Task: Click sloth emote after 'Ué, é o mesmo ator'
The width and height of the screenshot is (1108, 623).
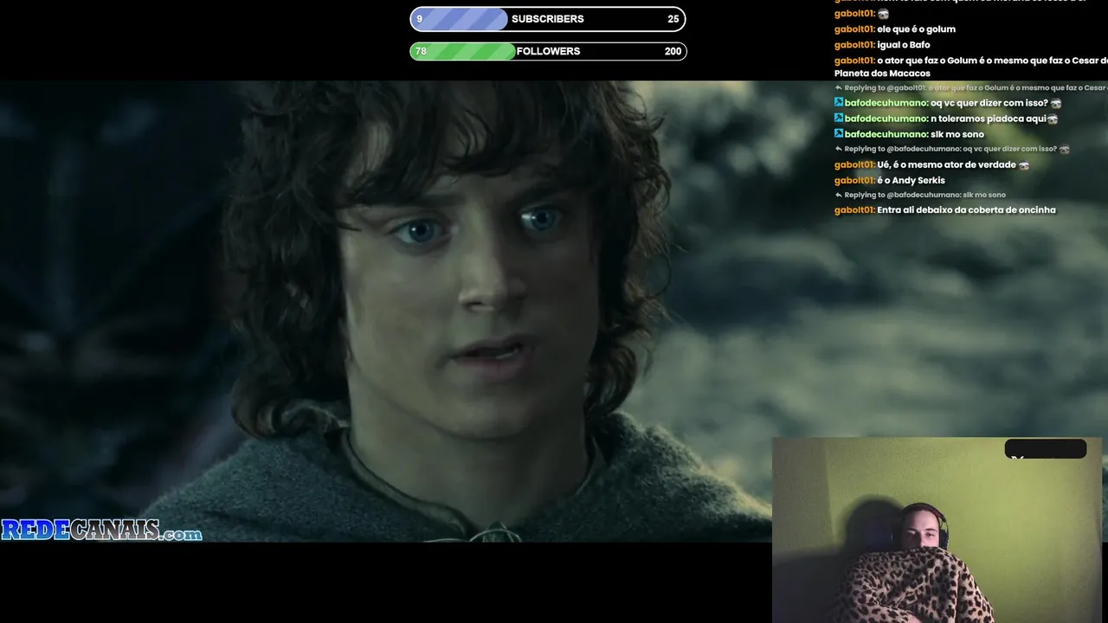Action: 1024,164
